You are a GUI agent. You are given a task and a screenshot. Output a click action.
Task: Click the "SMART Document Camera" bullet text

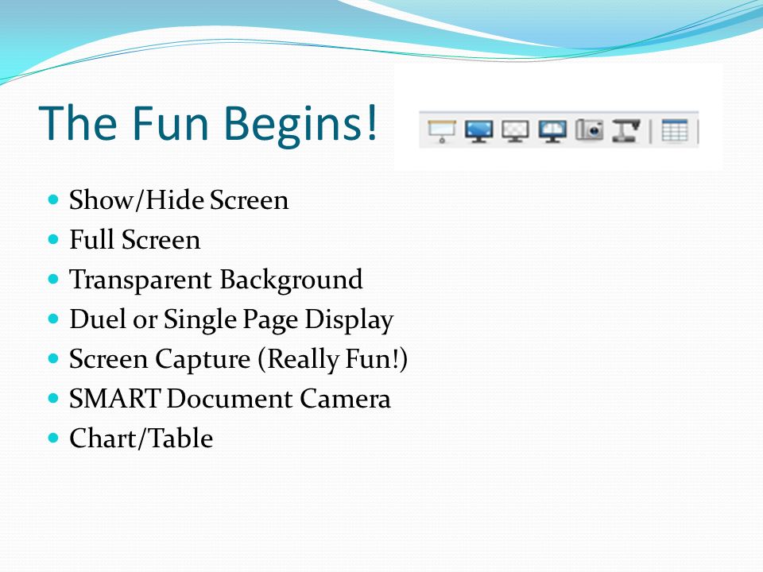pyautogui.click(x=230, y=399)
